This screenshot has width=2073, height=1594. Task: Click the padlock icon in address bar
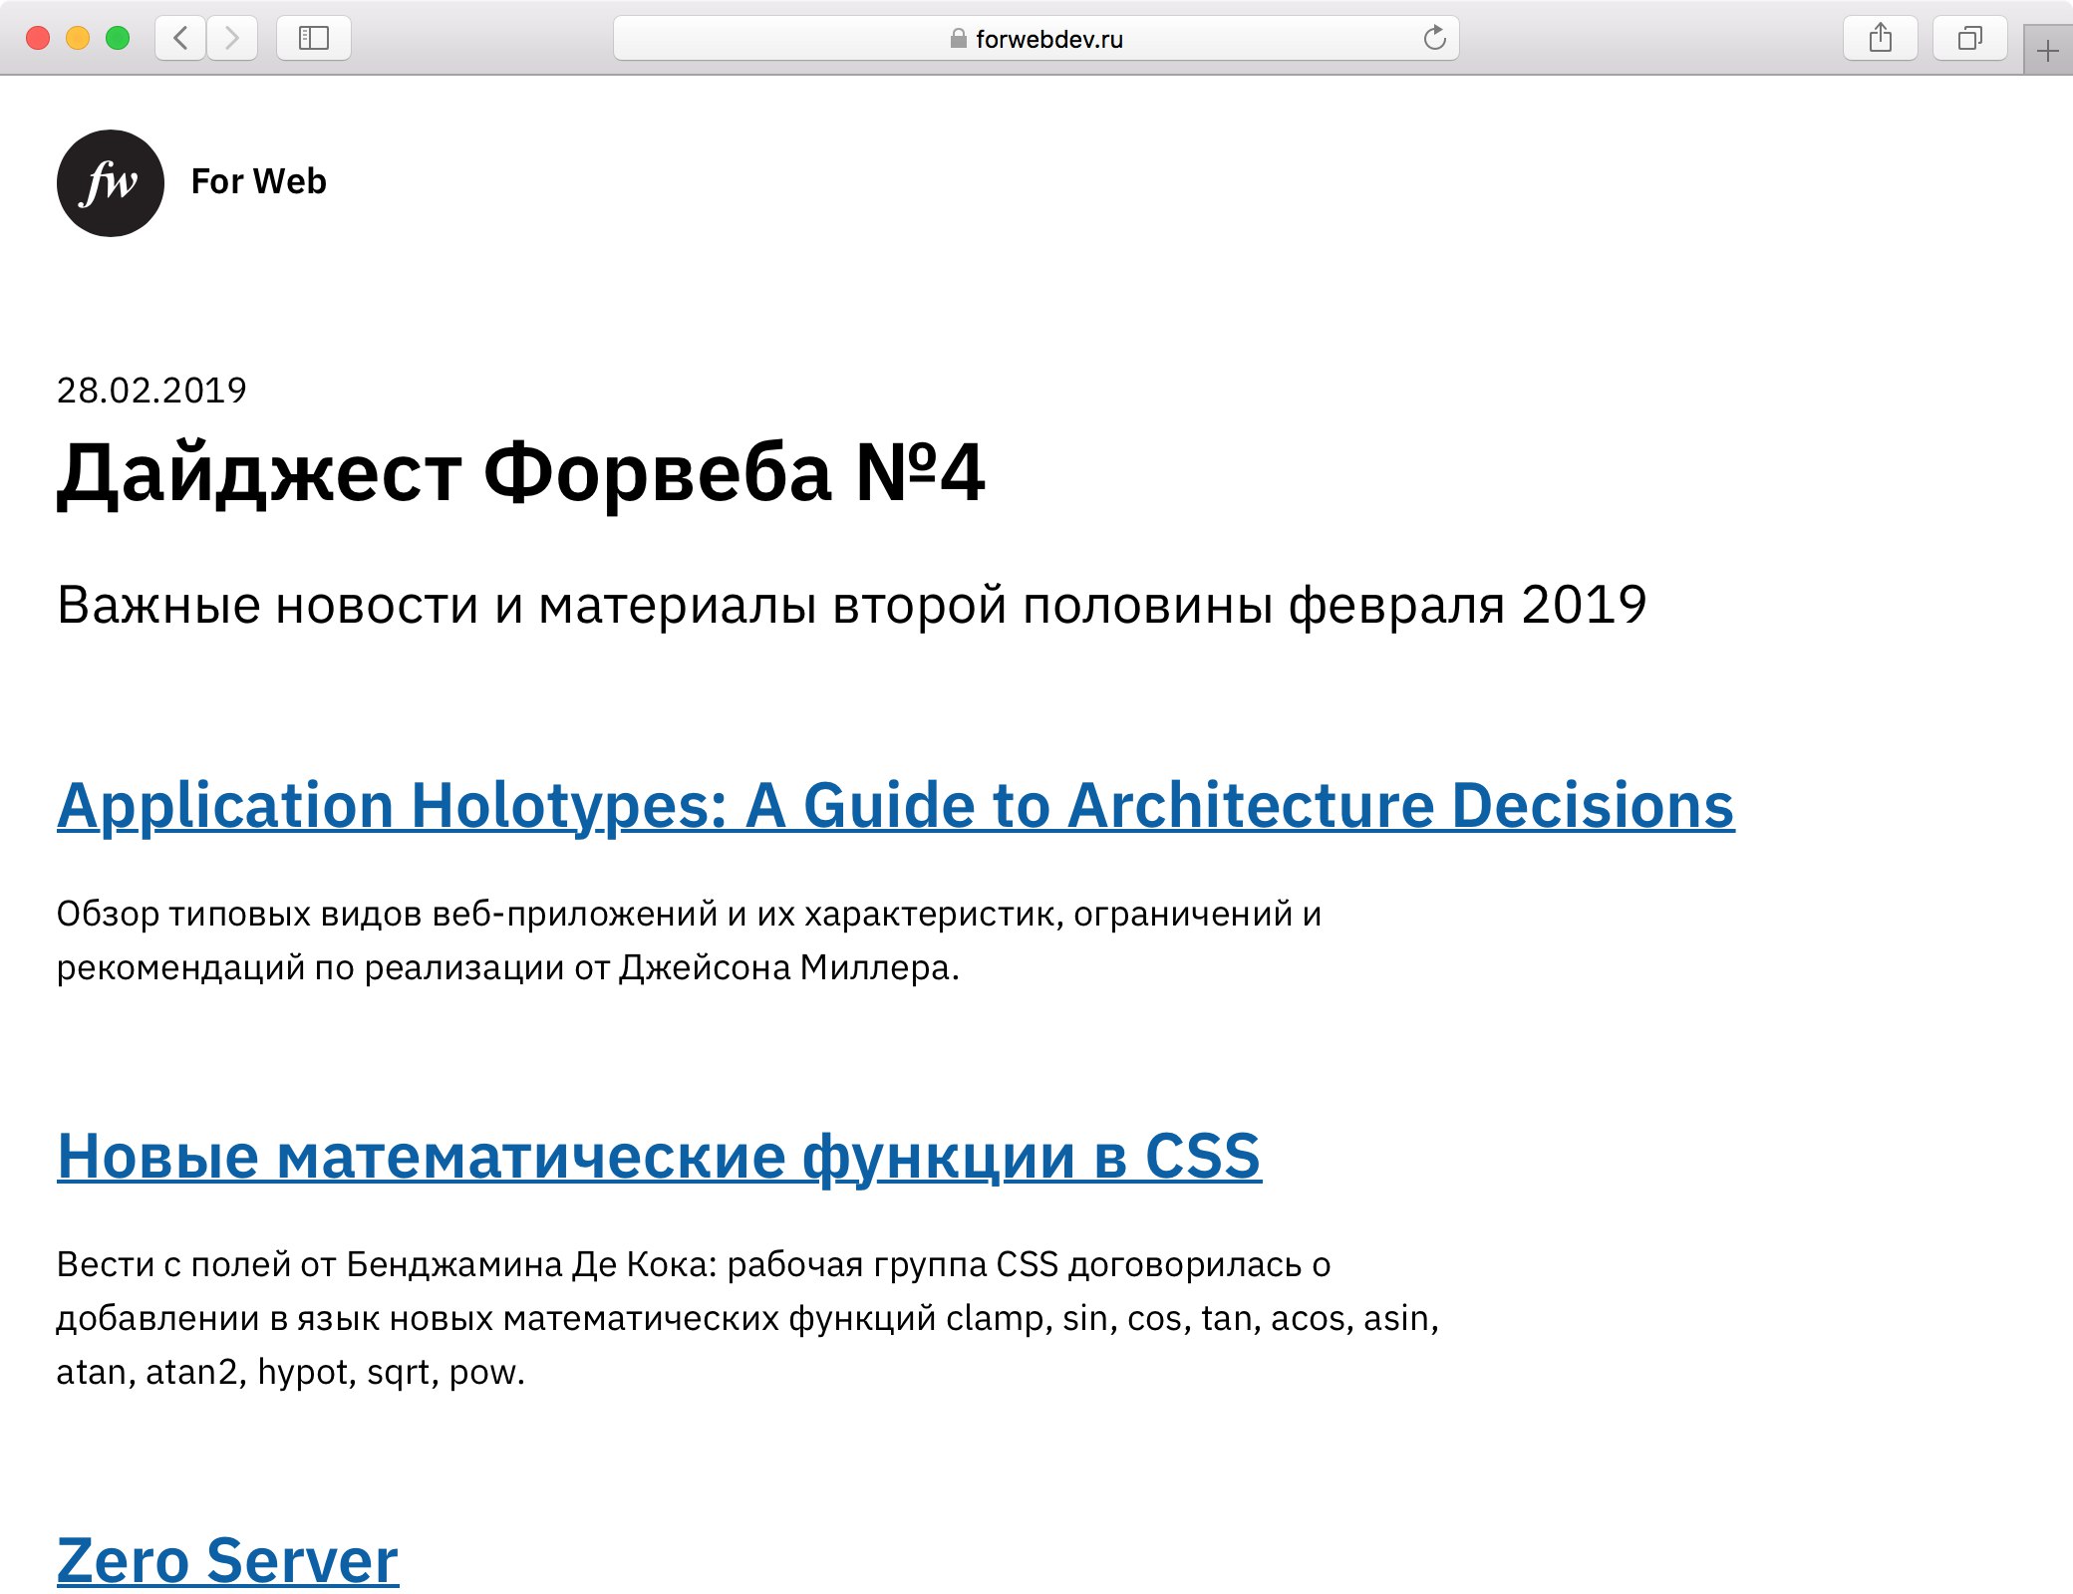point(958,39)
